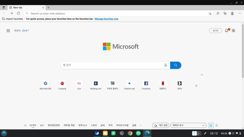Image resolution: width=244 pixels, height=137 pixels.
Task: Select the 금융 tab
Action: tap(134, 125)
